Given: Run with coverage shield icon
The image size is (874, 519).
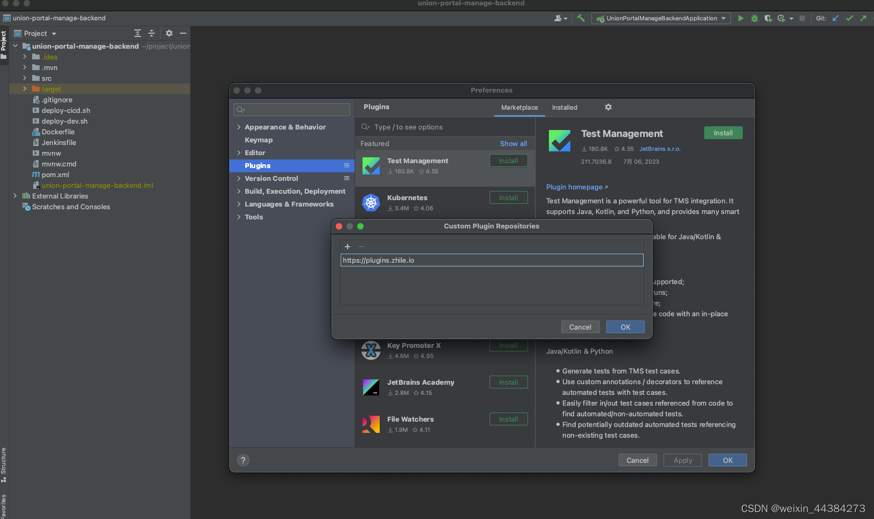Looking at the screenshot, I should 768,18.
